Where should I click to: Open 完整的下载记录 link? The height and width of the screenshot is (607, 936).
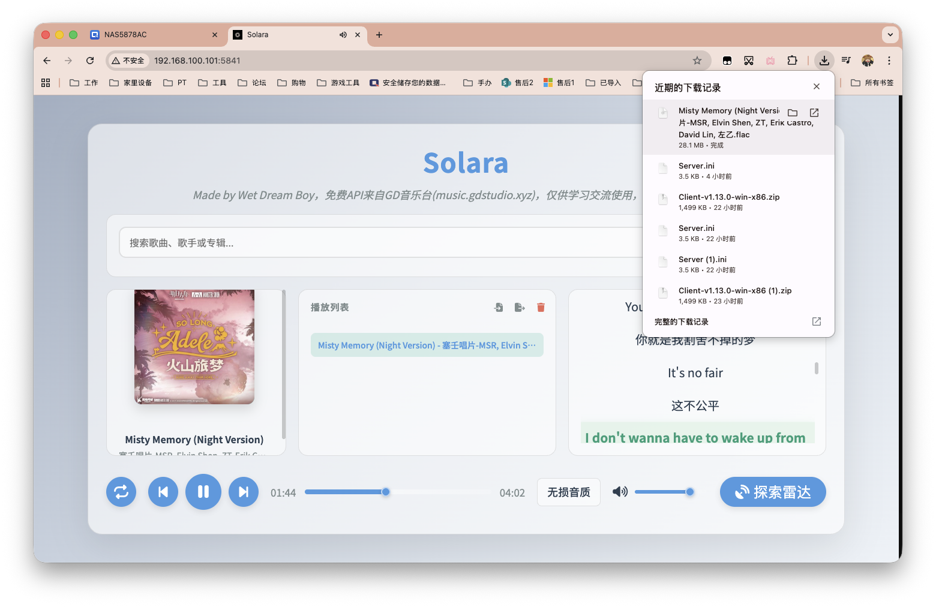point(682,321)
